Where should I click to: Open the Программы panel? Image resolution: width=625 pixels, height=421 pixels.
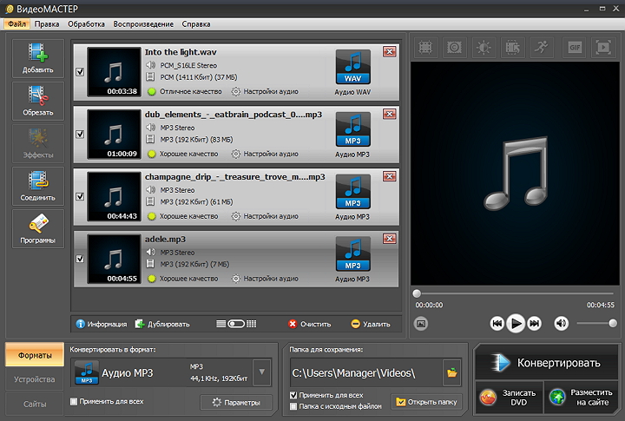click(x=38, y=229)
